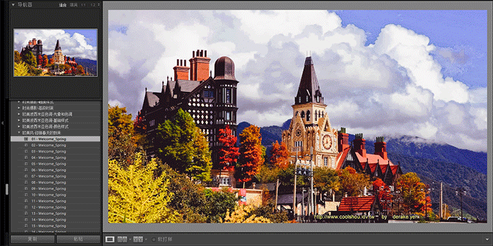Click preset icon beside 13 - Welcome_Spring

tap(26, 214)
